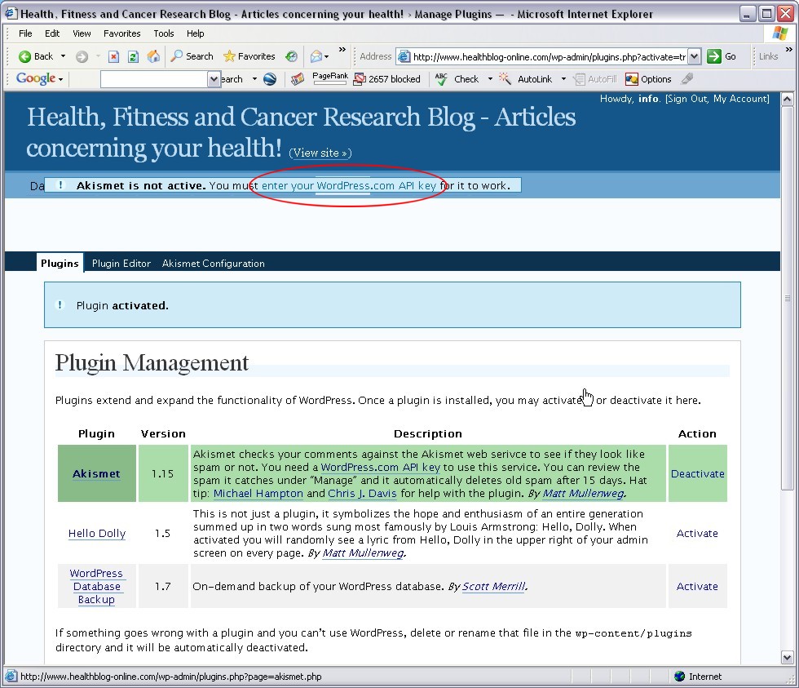Click the Chris J. Davis link
Viewport: 799px width, 688px height.
point(362,494)
